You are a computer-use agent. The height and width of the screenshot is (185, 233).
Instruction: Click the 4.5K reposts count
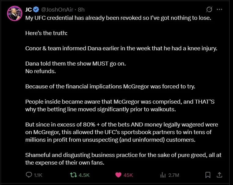point(84,175)
